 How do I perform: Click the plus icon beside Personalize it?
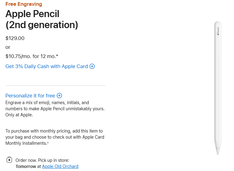pyautogui.click(x=59, y=96)
